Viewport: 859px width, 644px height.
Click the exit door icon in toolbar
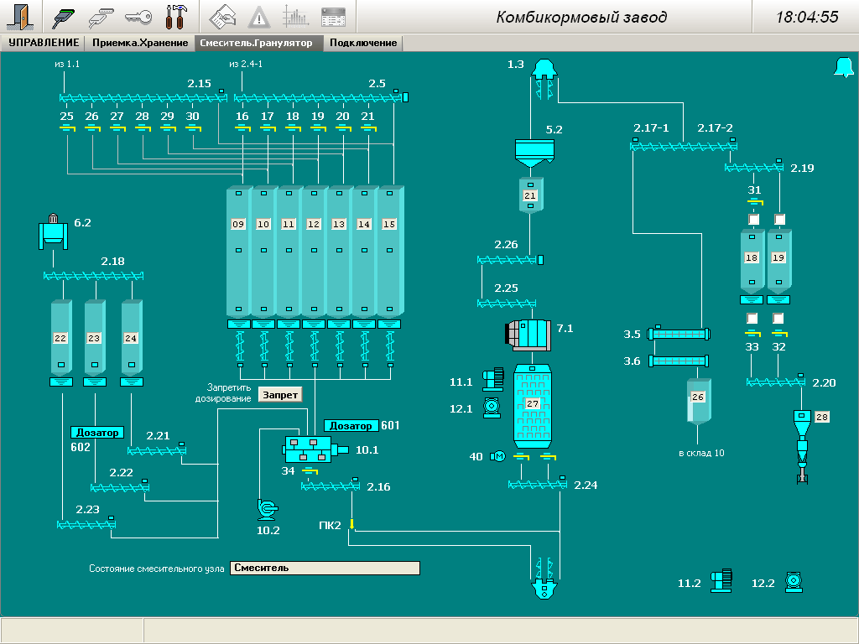pos(18,17)
